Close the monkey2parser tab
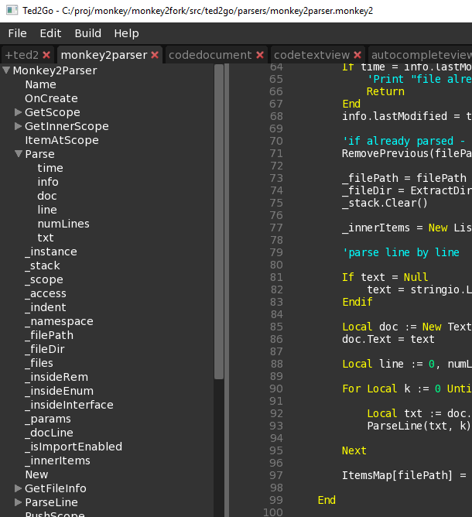The image size is (472, 517). pyautogui.click(x=155, y=55)
